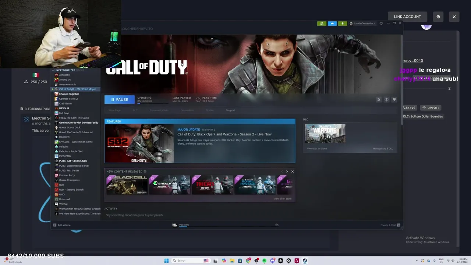The image size is (471, 265).
Task: Click UPVOTE button in background window
Action: click(x=431, y=108)
